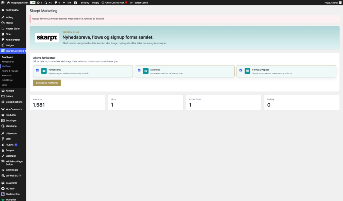Open Indstillinger settings with sliders icon
The height and width of the screenshot is (201, 343).
coord(13,170)
